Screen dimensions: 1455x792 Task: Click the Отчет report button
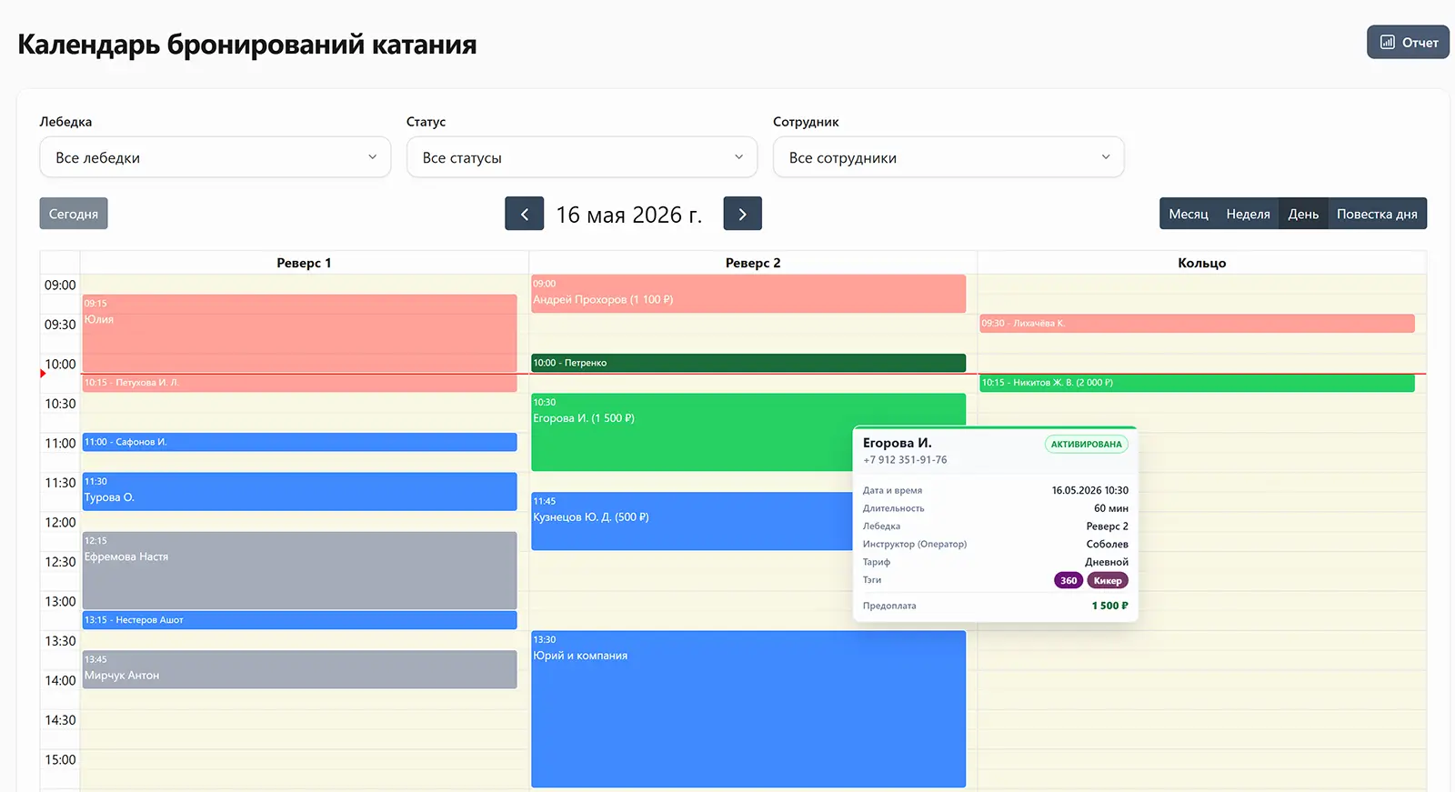(x=1408, y=42)
